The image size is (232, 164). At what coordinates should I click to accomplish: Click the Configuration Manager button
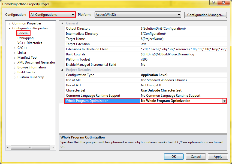click(x=206, y=15)
